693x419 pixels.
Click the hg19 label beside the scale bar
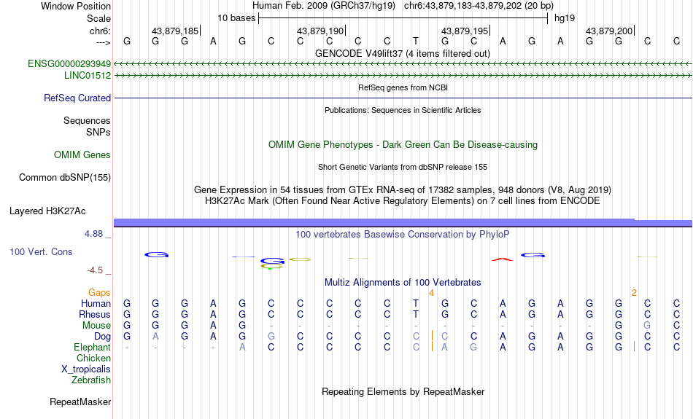point(565,18)
